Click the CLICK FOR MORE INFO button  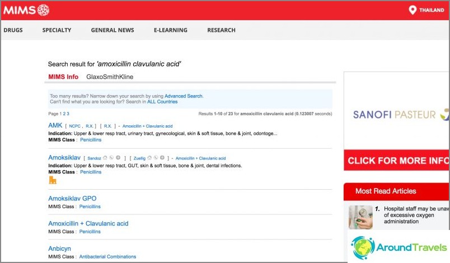point(397,160)
